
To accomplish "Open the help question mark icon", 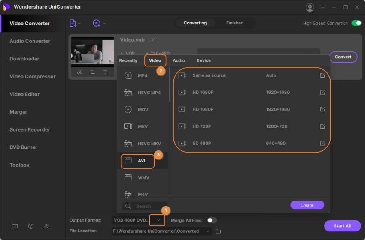I will (31, 226).
